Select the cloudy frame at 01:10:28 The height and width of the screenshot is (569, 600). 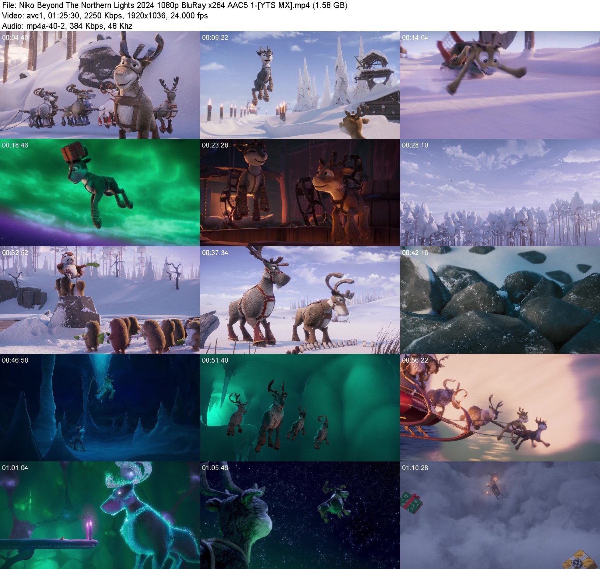(x=500, y=515)
